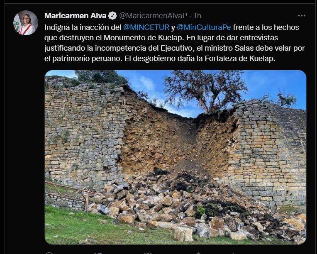The image size is (317, 254).
Task: Click the tree atop the collapsed wall
Action: click(x=205, y=90)
